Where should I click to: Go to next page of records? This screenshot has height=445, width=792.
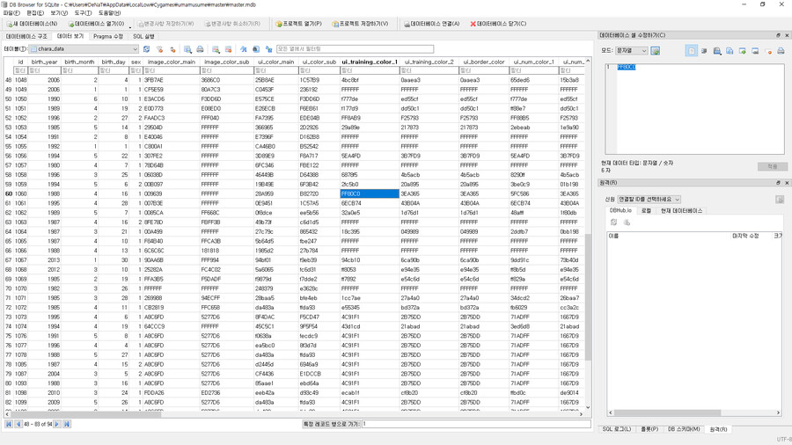click(57, 424)
